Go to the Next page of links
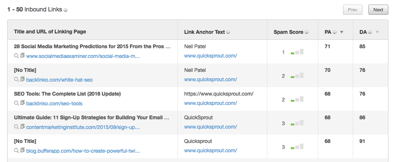The height and width of the screenshot is (162, 396). tap(378, 10)
